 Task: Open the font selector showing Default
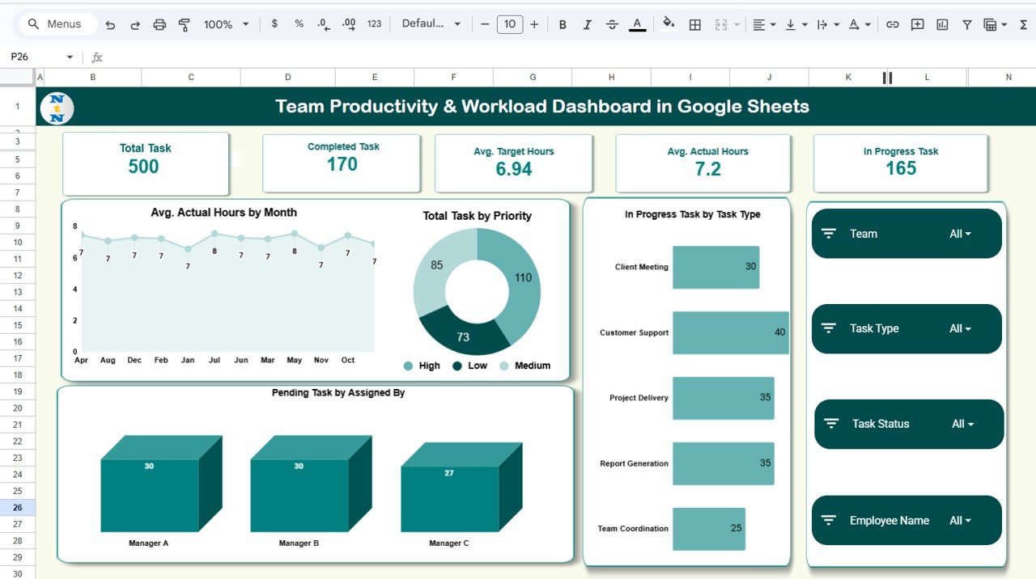[431, 23]
